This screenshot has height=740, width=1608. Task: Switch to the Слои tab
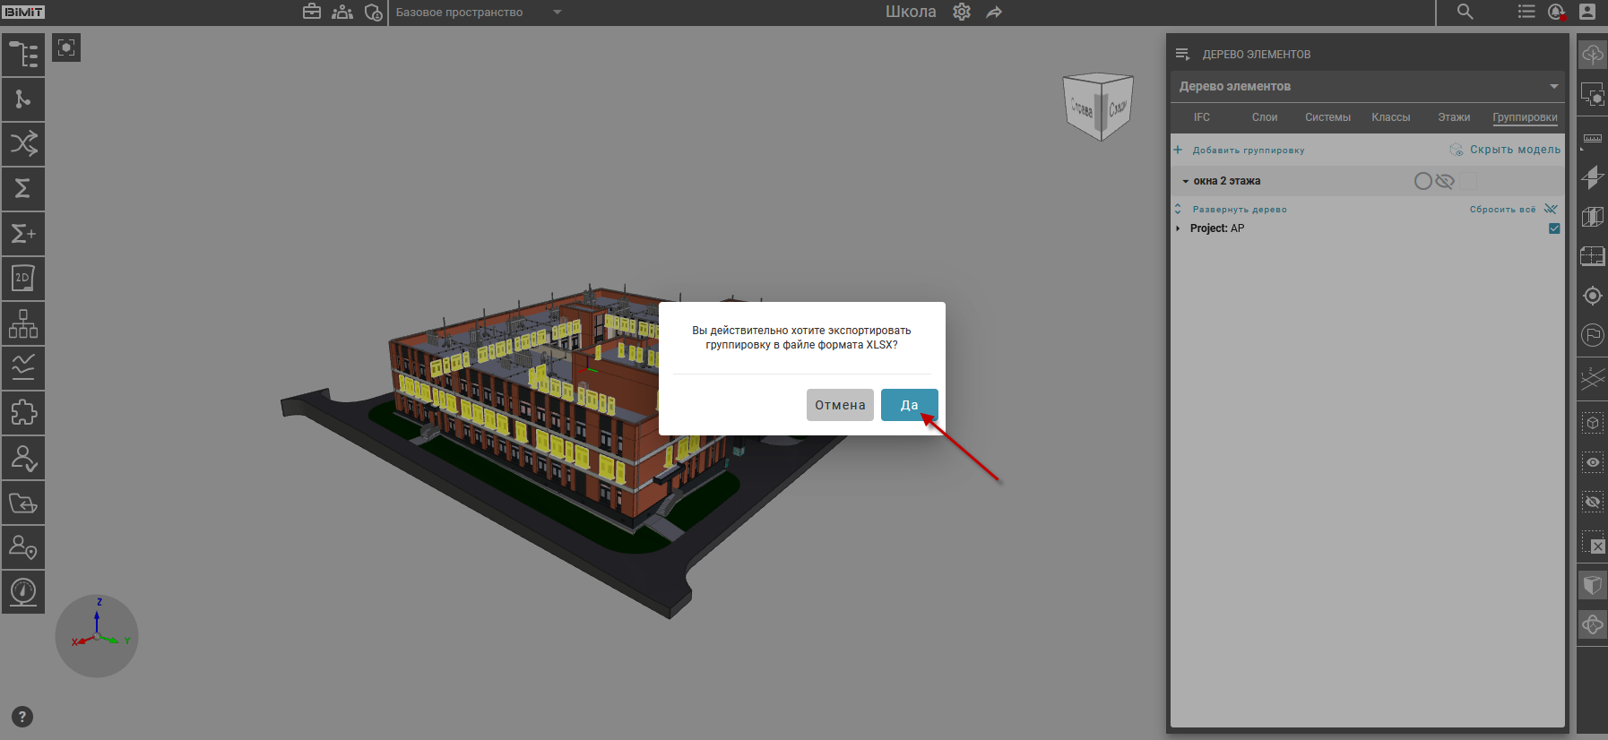1264,117
